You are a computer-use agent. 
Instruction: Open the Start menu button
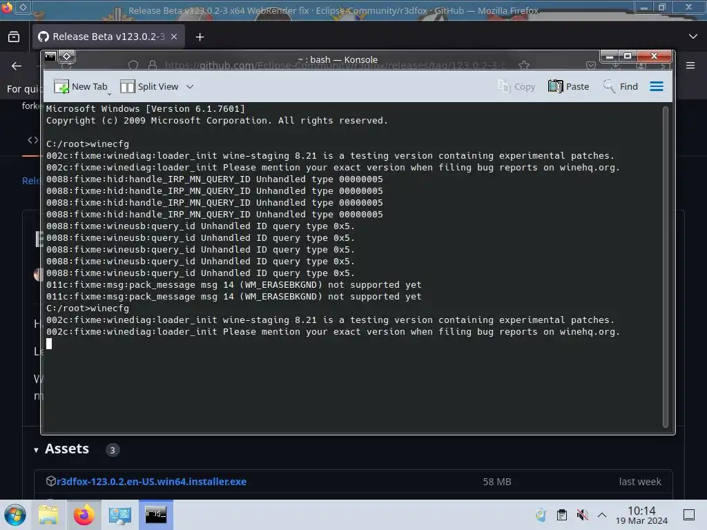tap(15, 515)
